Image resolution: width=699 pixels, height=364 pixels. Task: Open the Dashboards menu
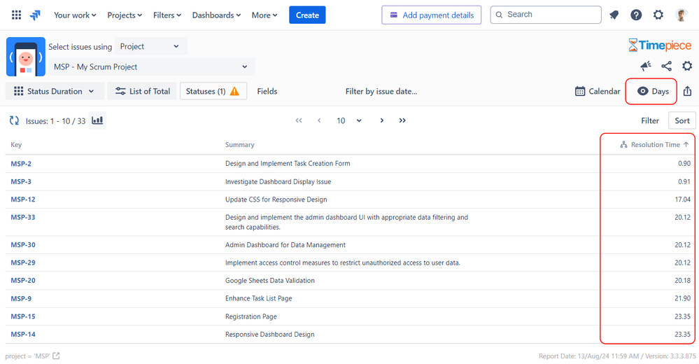point(216,15)
